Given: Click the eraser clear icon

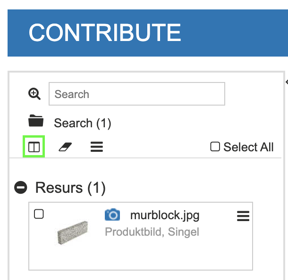Looking at the screenshot, I should 65,148.
